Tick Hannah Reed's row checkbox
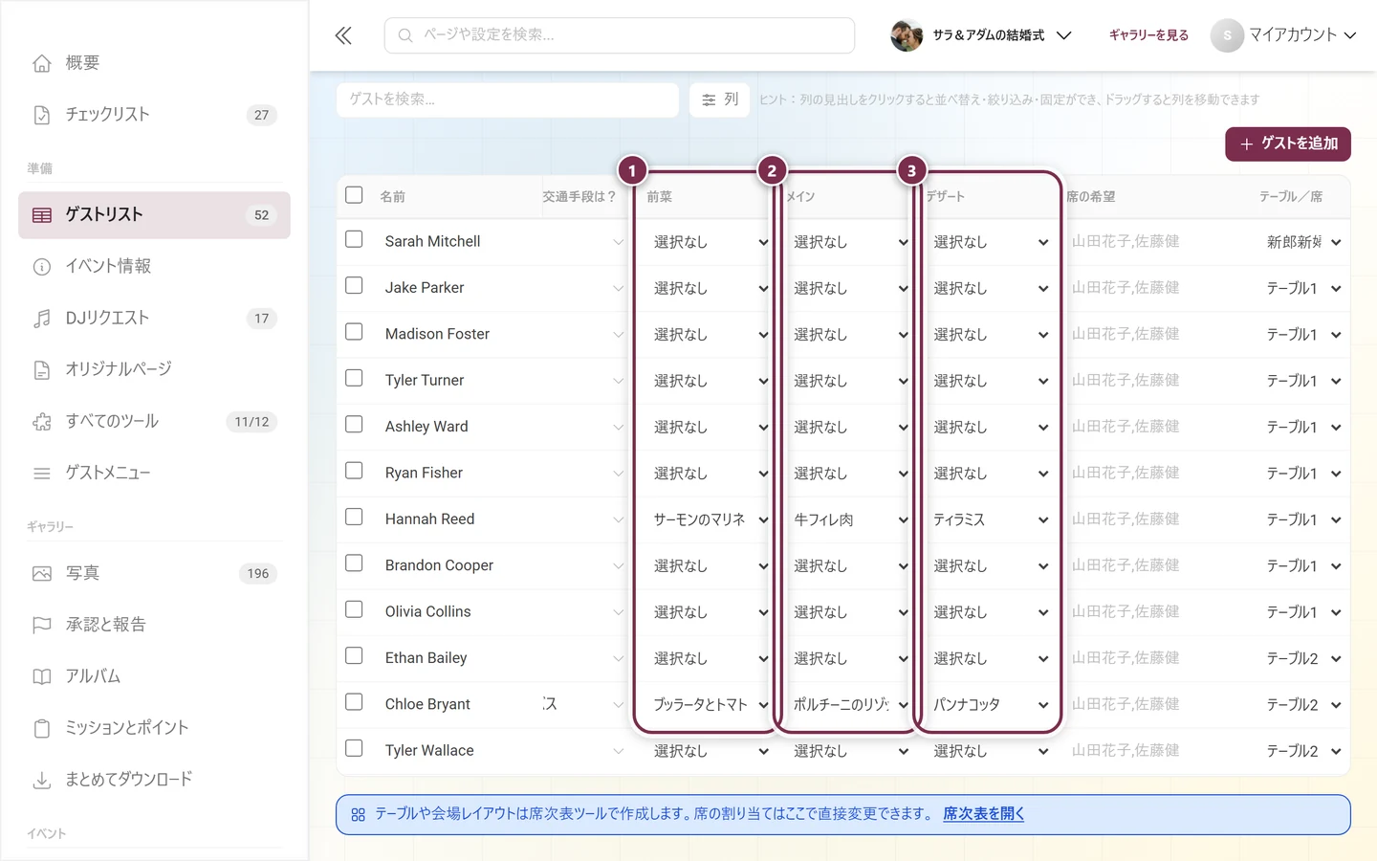The image size is (1377, 861). pyautogui.click(x=354, y=518)
